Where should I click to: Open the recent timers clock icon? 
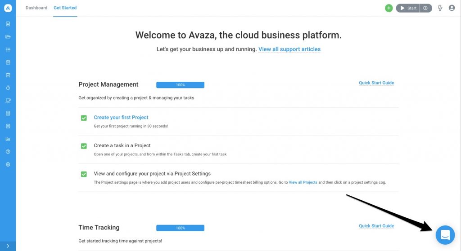point(426,8)
